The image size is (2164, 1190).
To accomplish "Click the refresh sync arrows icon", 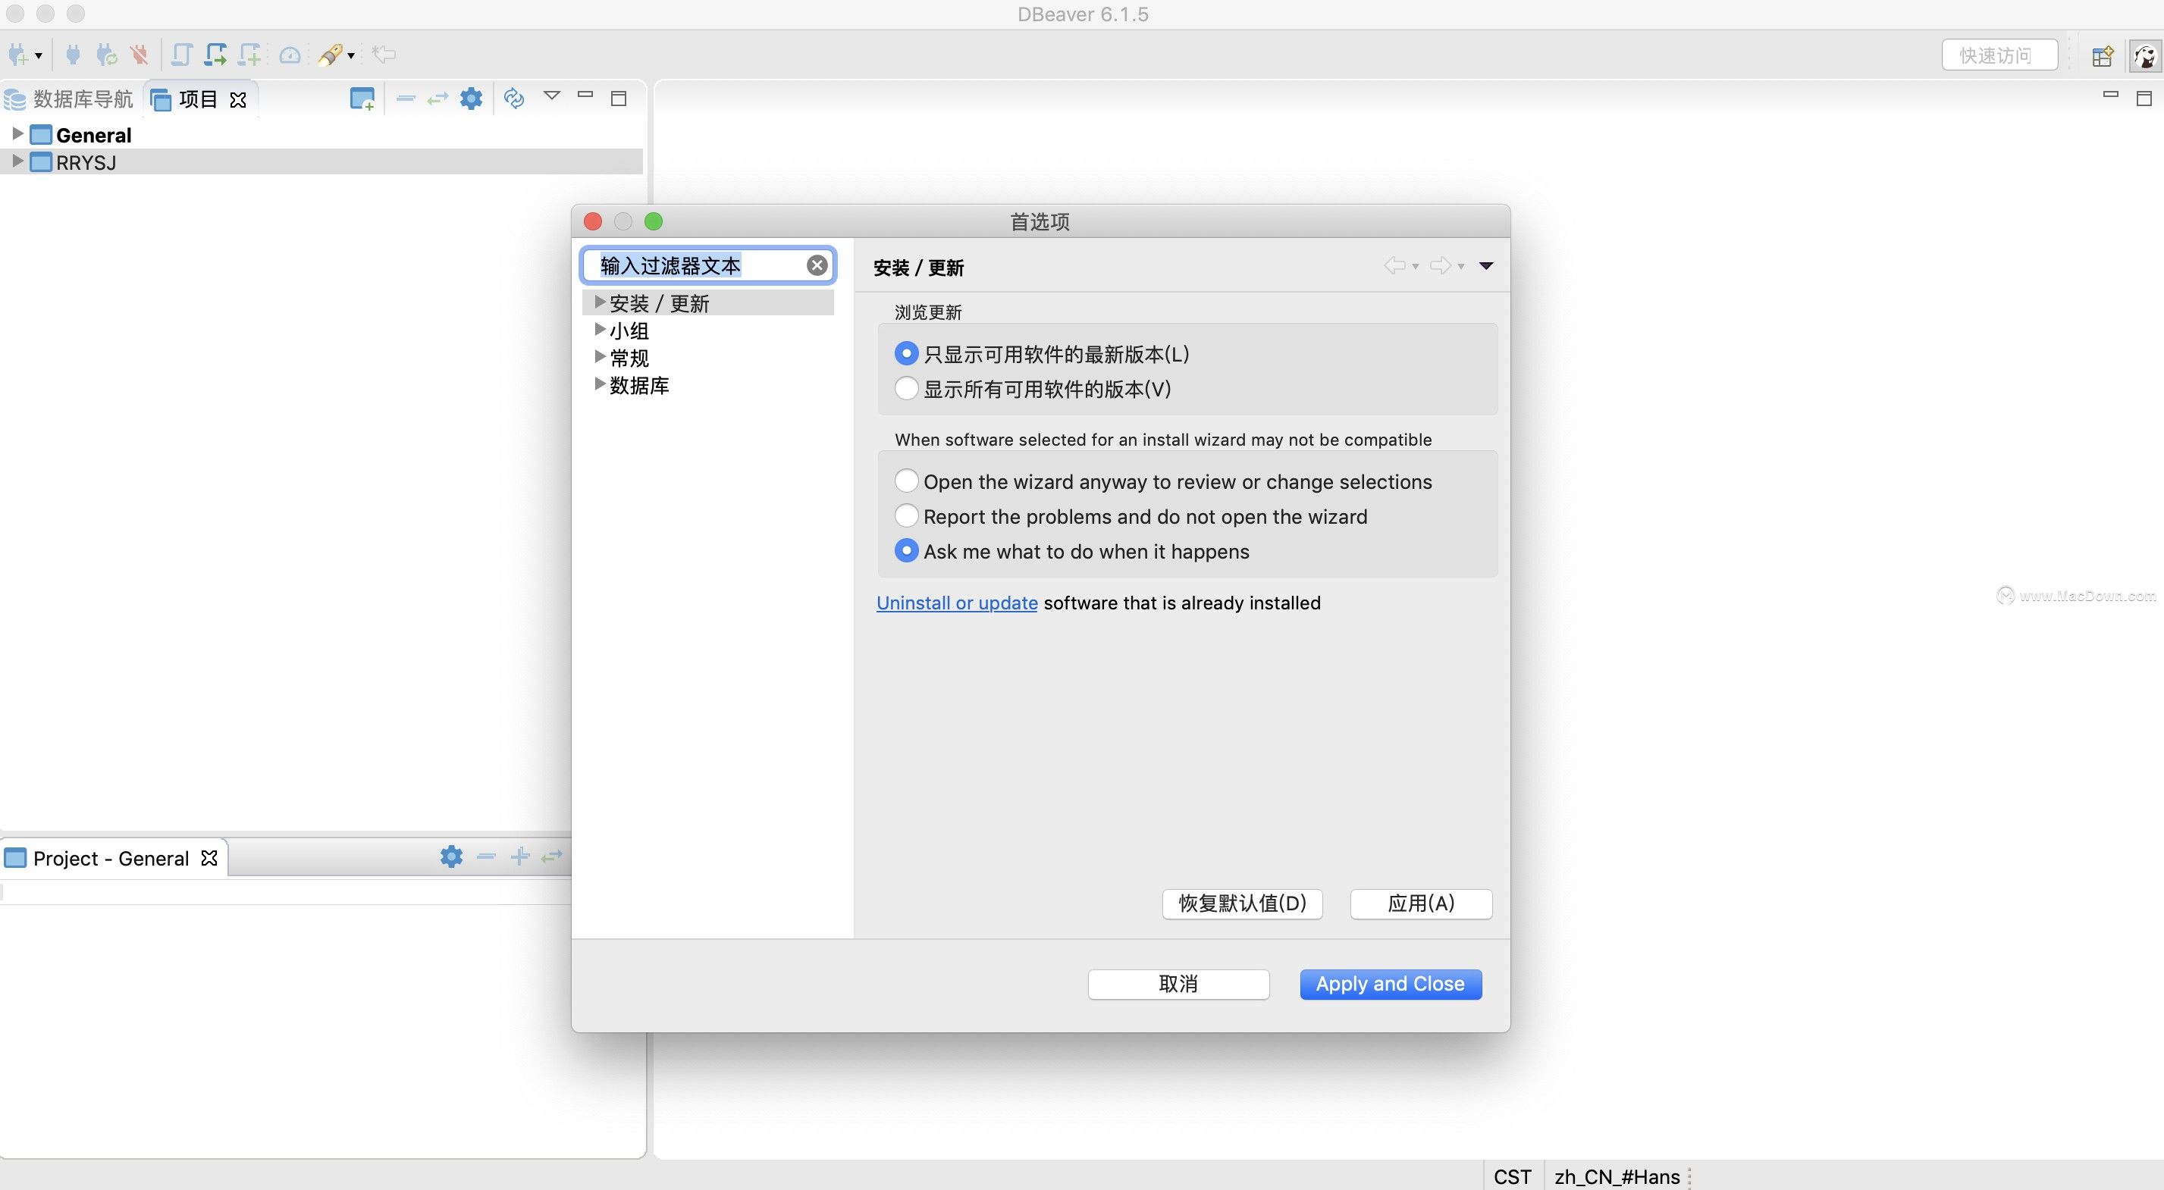I will coord(514,99).
